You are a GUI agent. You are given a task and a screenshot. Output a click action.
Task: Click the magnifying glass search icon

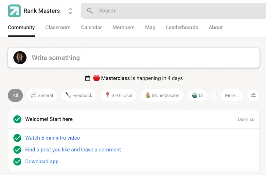click(90, 11)
